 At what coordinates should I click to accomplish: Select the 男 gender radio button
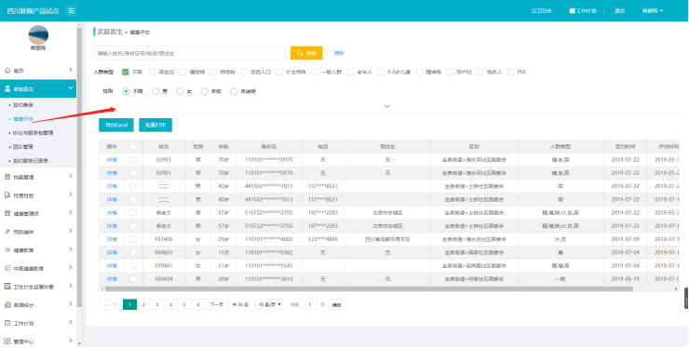click(155, 91)
